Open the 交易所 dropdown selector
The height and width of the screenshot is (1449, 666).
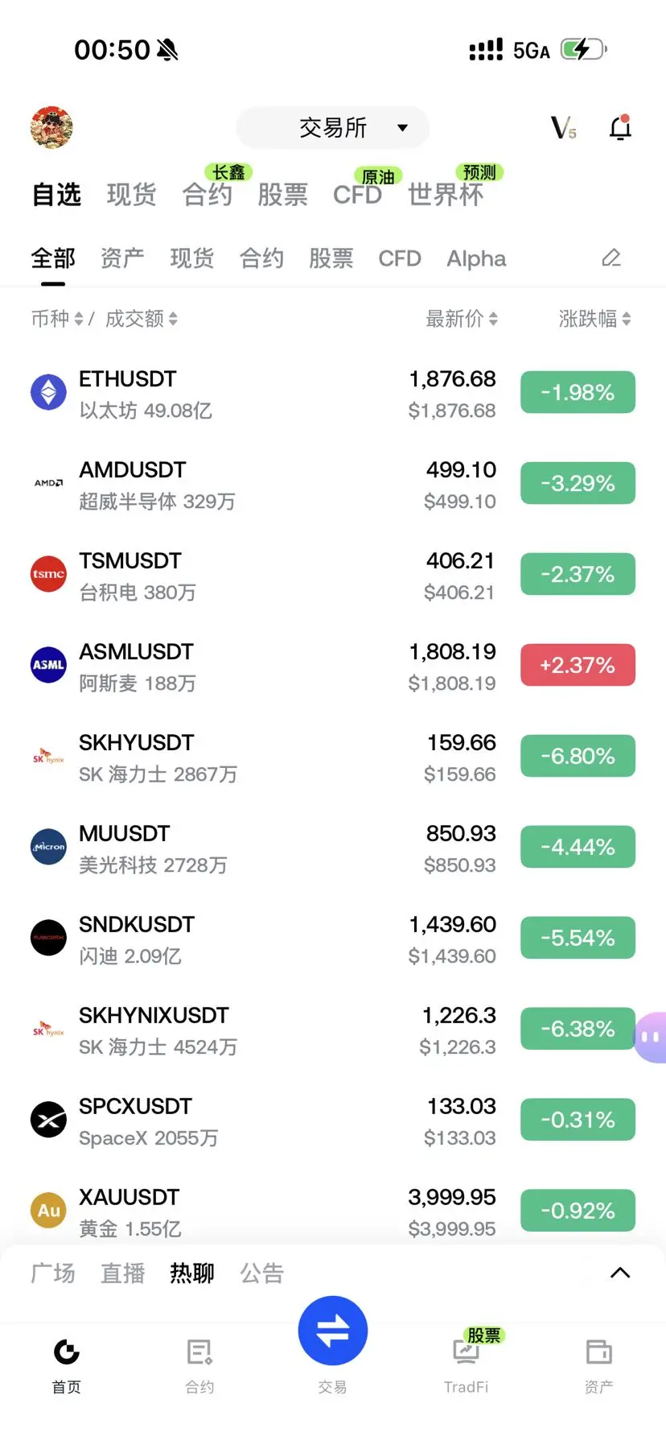point(333,127)
